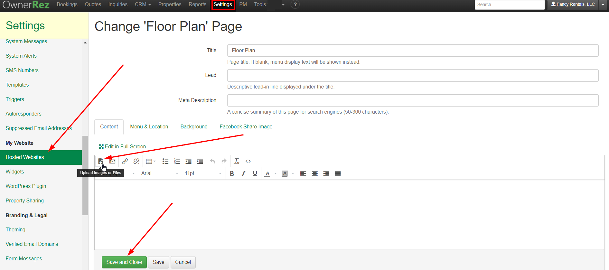Viewport: 609px width, 270px height.
Task: Switch to the Menu & Location tab
Action: click(x=149, y=127)
